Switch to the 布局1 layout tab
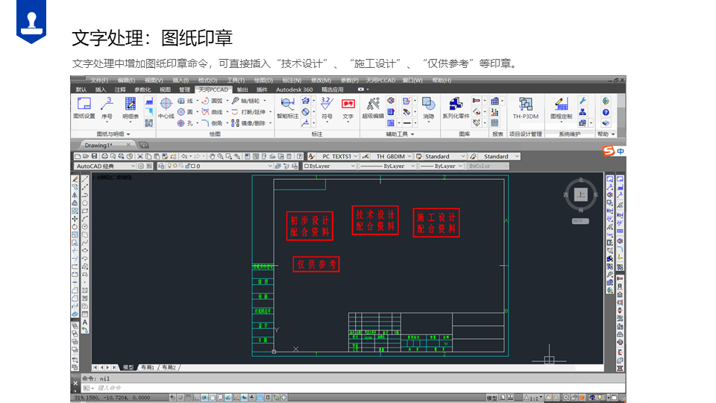This screenshot has width=716, height=403. coord(147,367)
